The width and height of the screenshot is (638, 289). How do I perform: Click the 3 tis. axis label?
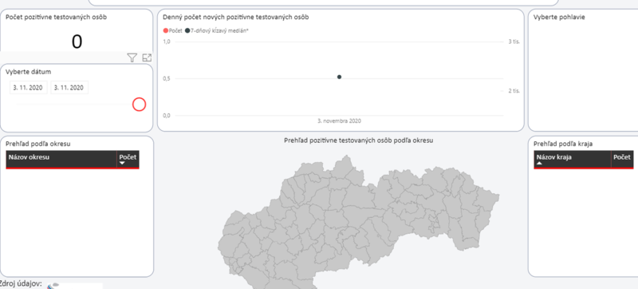[514, 42]
